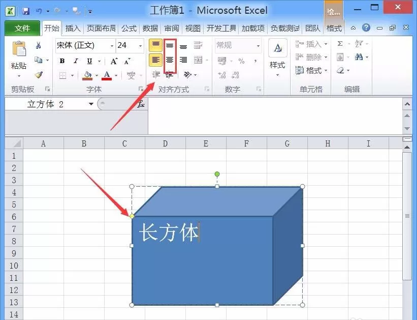Viewport: 417px width, 320px height.
Task: Apply fill color with paint bucket
Action: click(87, 75)
